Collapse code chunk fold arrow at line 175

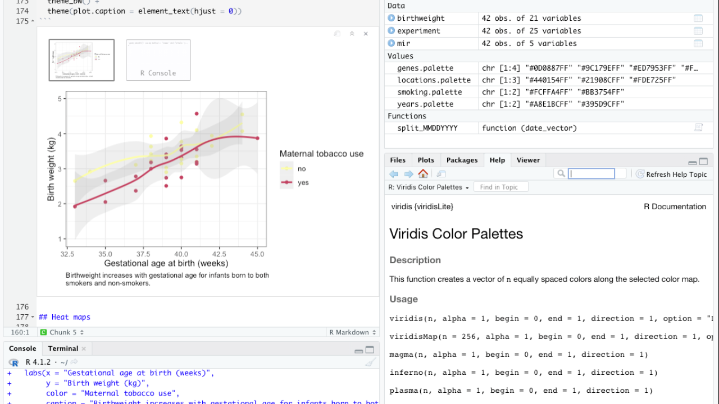(x=33, y=21)
